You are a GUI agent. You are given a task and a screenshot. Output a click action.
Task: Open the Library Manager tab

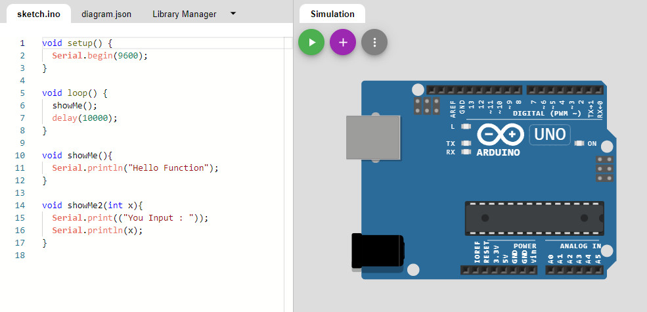click(x=185, y=14)
